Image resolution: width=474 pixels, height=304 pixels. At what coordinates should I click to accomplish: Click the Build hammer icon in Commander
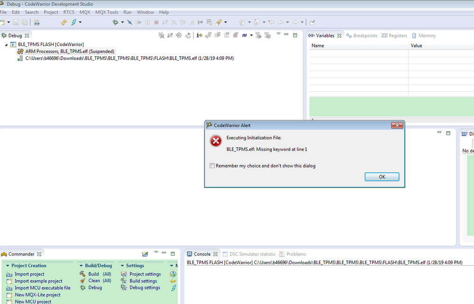83,274
